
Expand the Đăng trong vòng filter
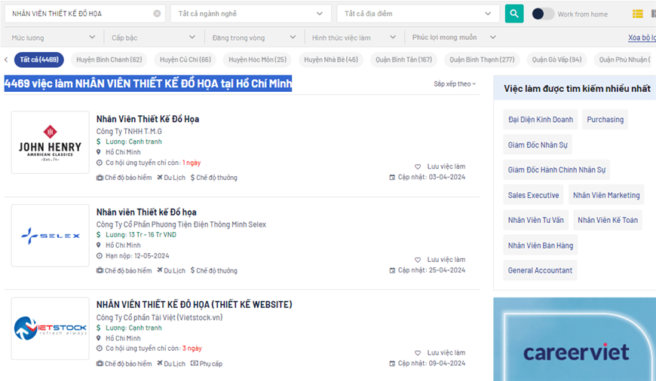tap(254, 38)
